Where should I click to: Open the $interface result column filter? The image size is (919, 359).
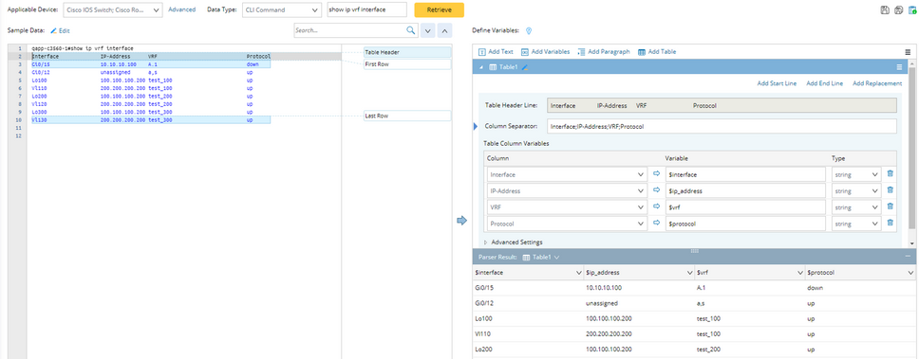pos(578,273)
